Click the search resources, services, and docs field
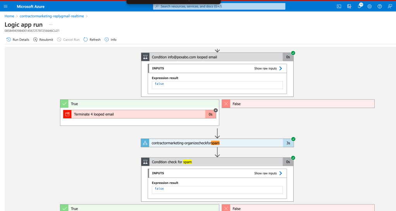396x211 pixels. tap(219, 6)
